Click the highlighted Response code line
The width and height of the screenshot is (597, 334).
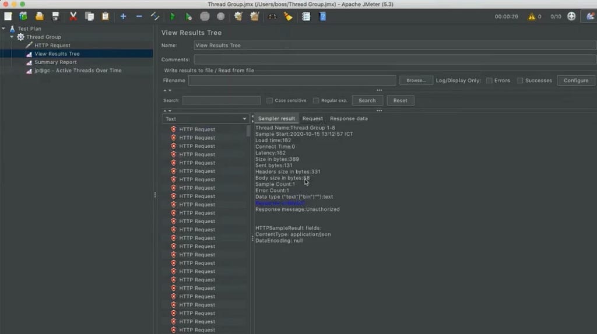(x=279, y=203)
